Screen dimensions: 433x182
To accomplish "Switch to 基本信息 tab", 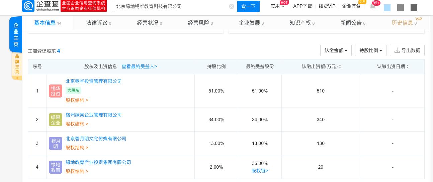I will coord(48,23).
